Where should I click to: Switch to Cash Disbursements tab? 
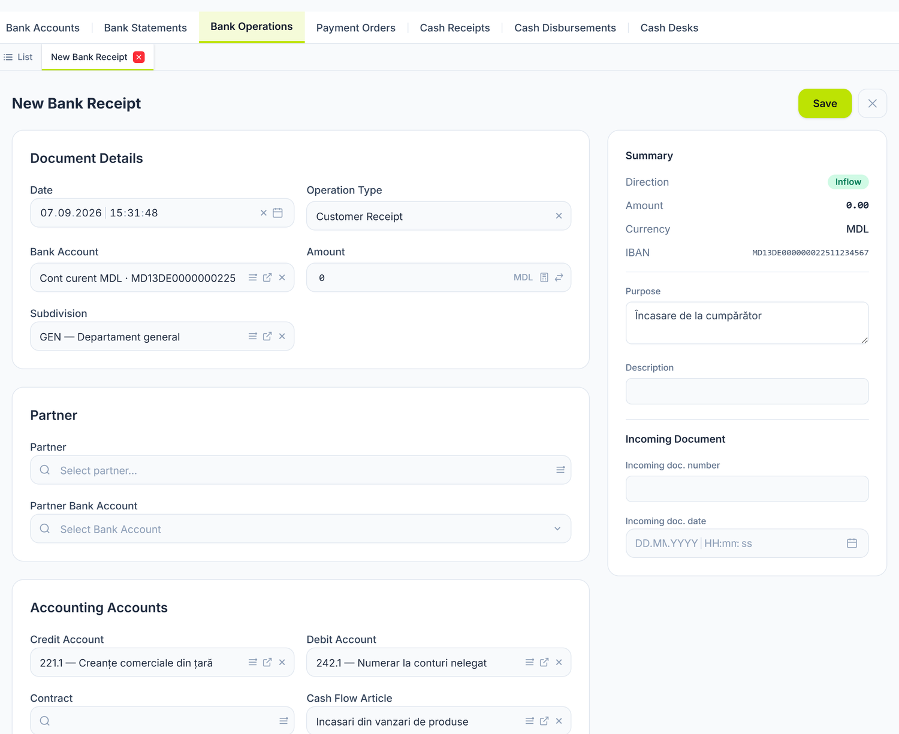point(565,28)
